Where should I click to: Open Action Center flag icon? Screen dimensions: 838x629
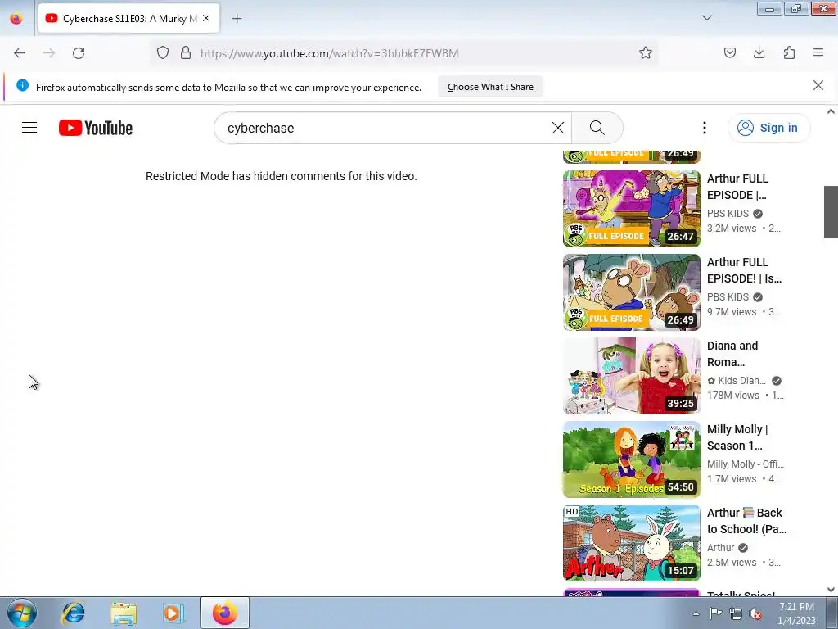(715, 613)
